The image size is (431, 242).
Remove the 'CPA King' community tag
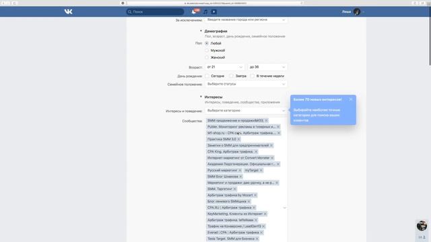(x=256, y=152)
